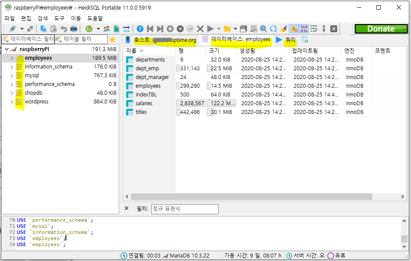Select the salaries table row
This screenshot has height=261, width=411.
point(265,103)
